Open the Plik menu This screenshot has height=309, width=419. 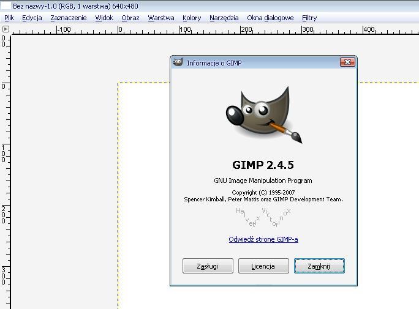coord(9,18)
